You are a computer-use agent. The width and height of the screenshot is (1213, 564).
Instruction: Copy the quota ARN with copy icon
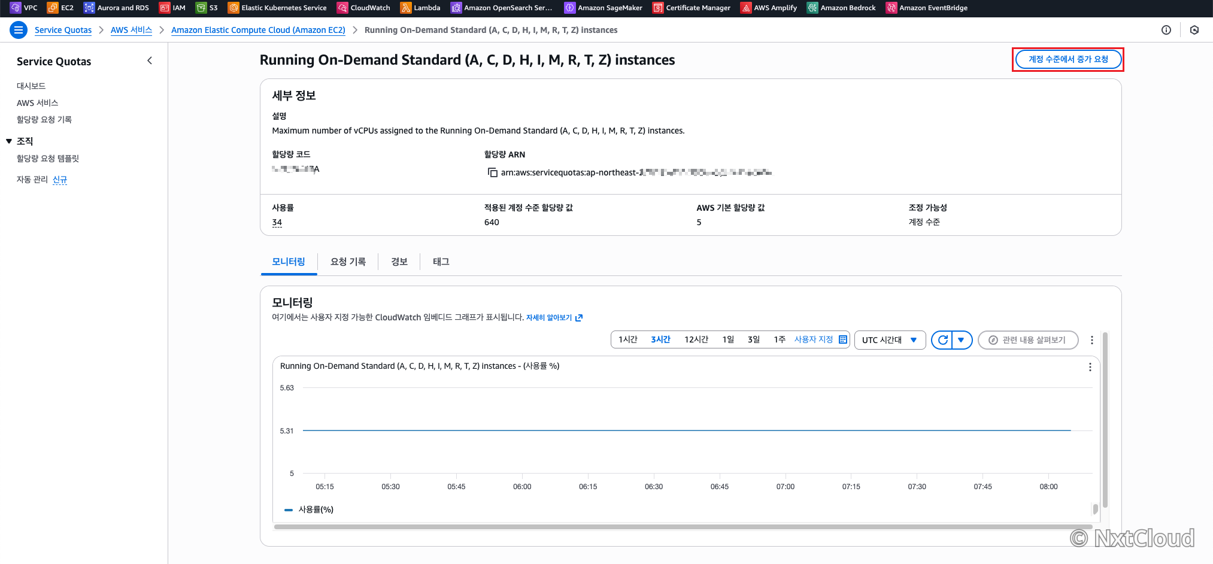(493, 172)
